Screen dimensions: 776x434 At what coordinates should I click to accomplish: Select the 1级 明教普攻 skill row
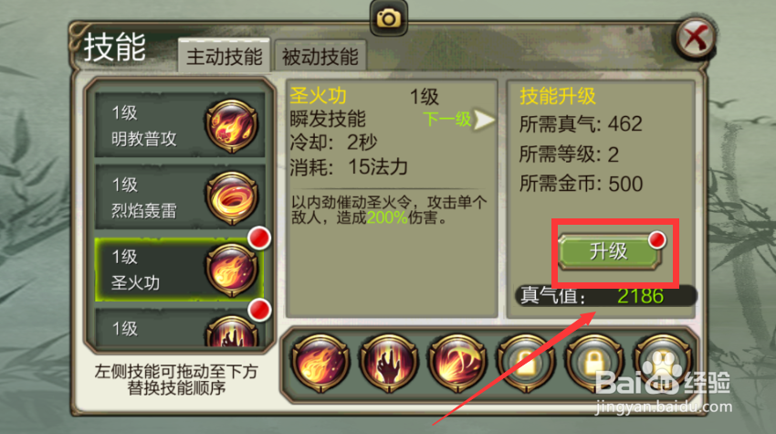tap(180, 125)
